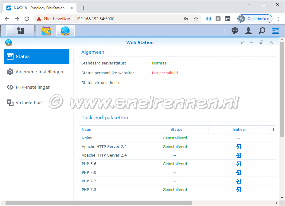Click the scroll right arrow

277,203
